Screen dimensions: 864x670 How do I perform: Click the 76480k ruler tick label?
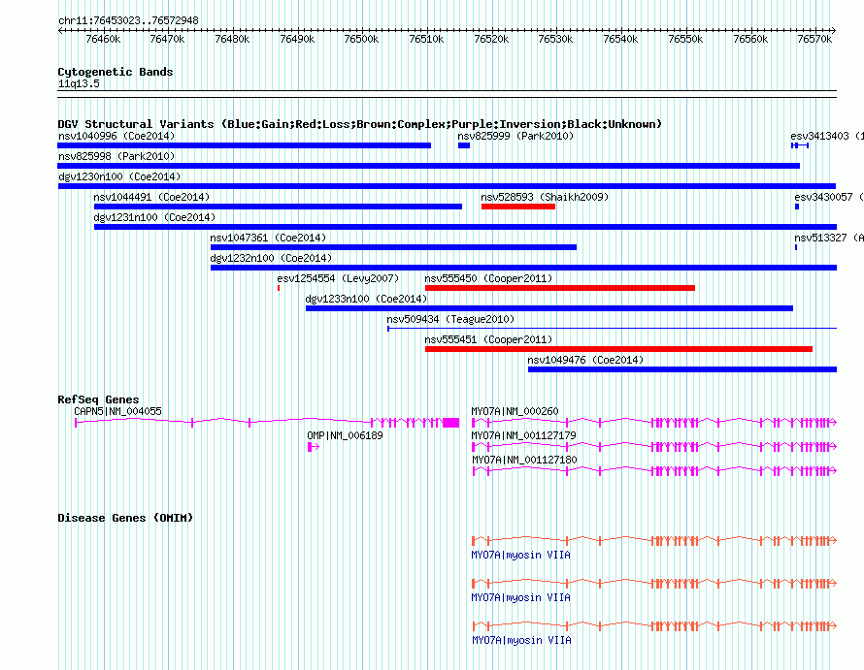coord(232,39)
